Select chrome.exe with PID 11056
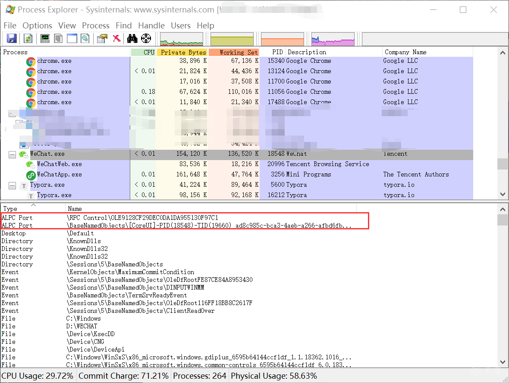This screenshot has height=383, width=509. (x=237, y=92)
